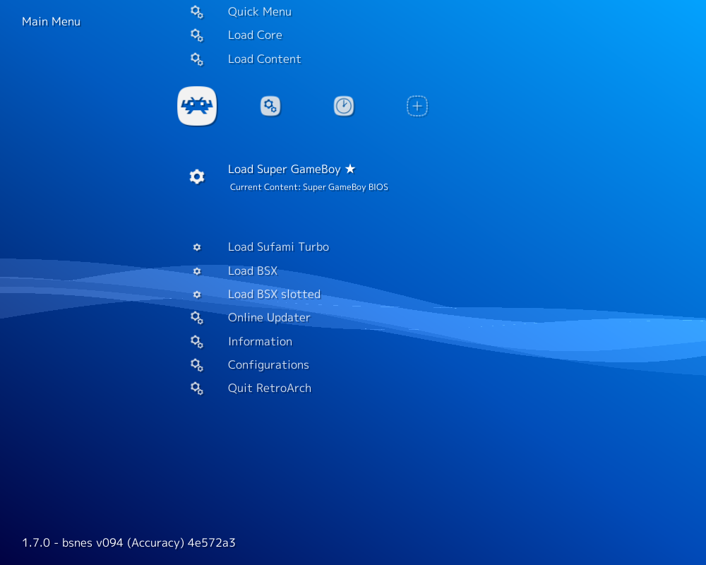
Task: Open the Settings tab gears icon
Action: click(x=270, y=107)
